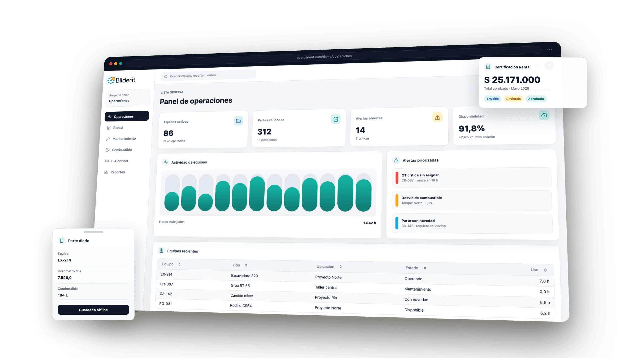
Task: Click the B-Connect signal icon
Action: (107, 161)
